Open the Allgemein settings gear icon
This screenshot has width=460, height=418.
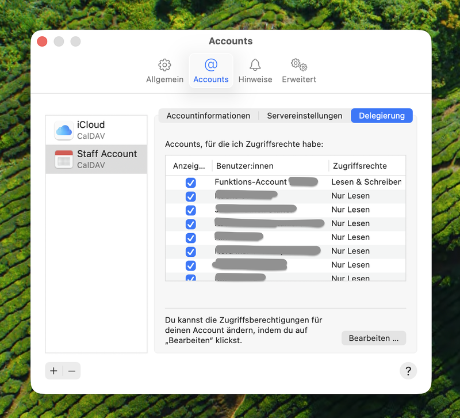pyautogui.click(x=164, y=64)
